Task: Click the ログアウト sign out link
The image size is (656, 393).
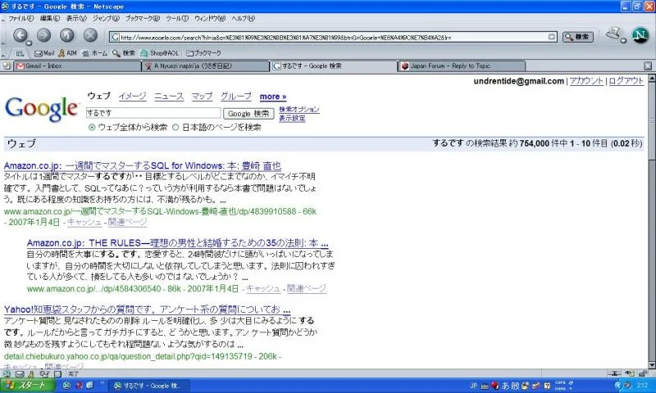Action: 626,81
